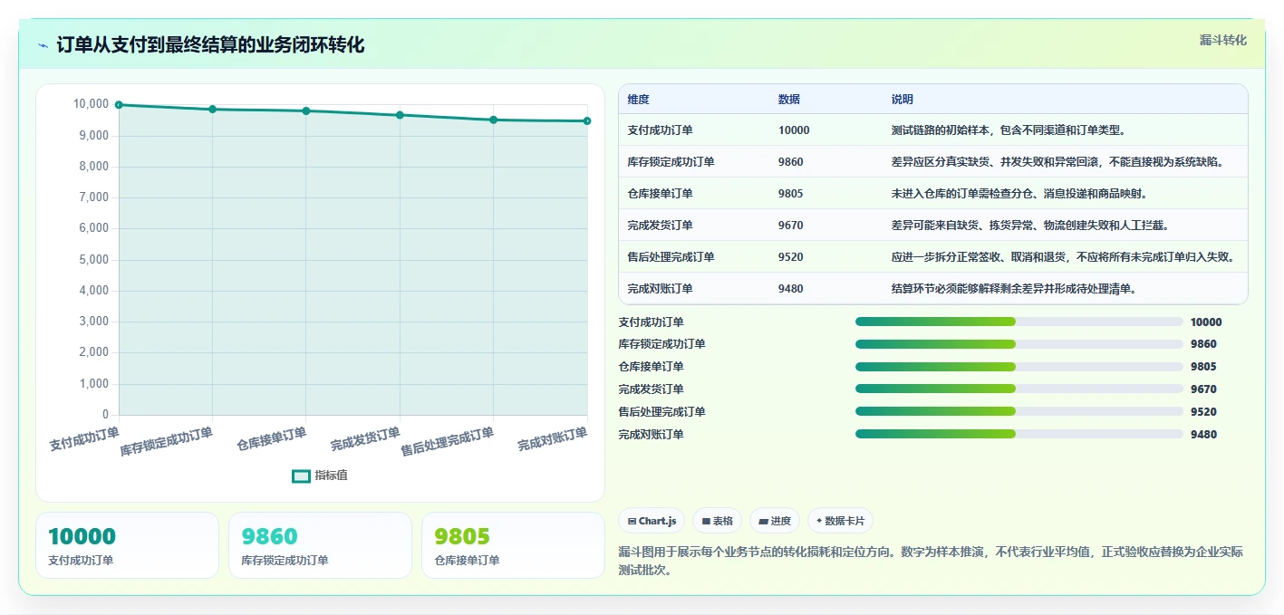Click the 库存锁定成功订单 cell in the table
This screenshot has width=1284, height=615.
coord(671,162)
